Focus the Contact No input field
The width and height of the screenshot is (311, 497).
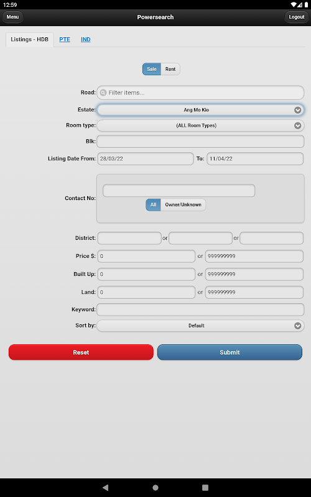click(x=179, y=191)
